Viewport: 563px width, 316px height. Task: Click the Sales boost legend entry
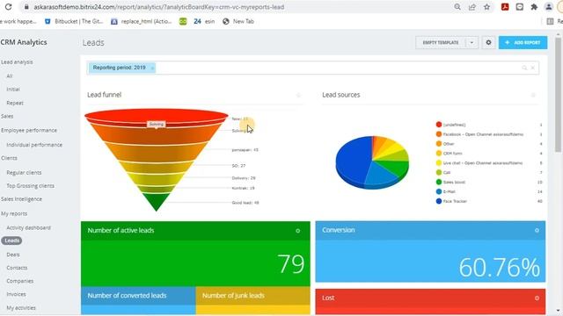point(454,183)
